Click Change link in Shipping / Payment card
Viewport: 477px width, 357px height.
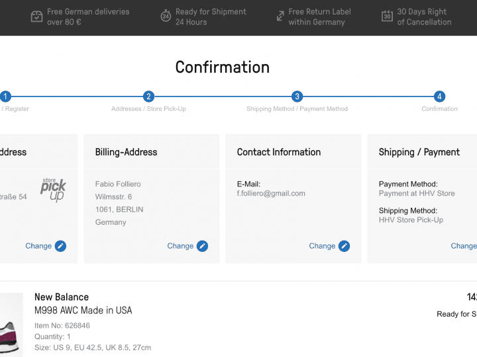[x=463, y=246]
